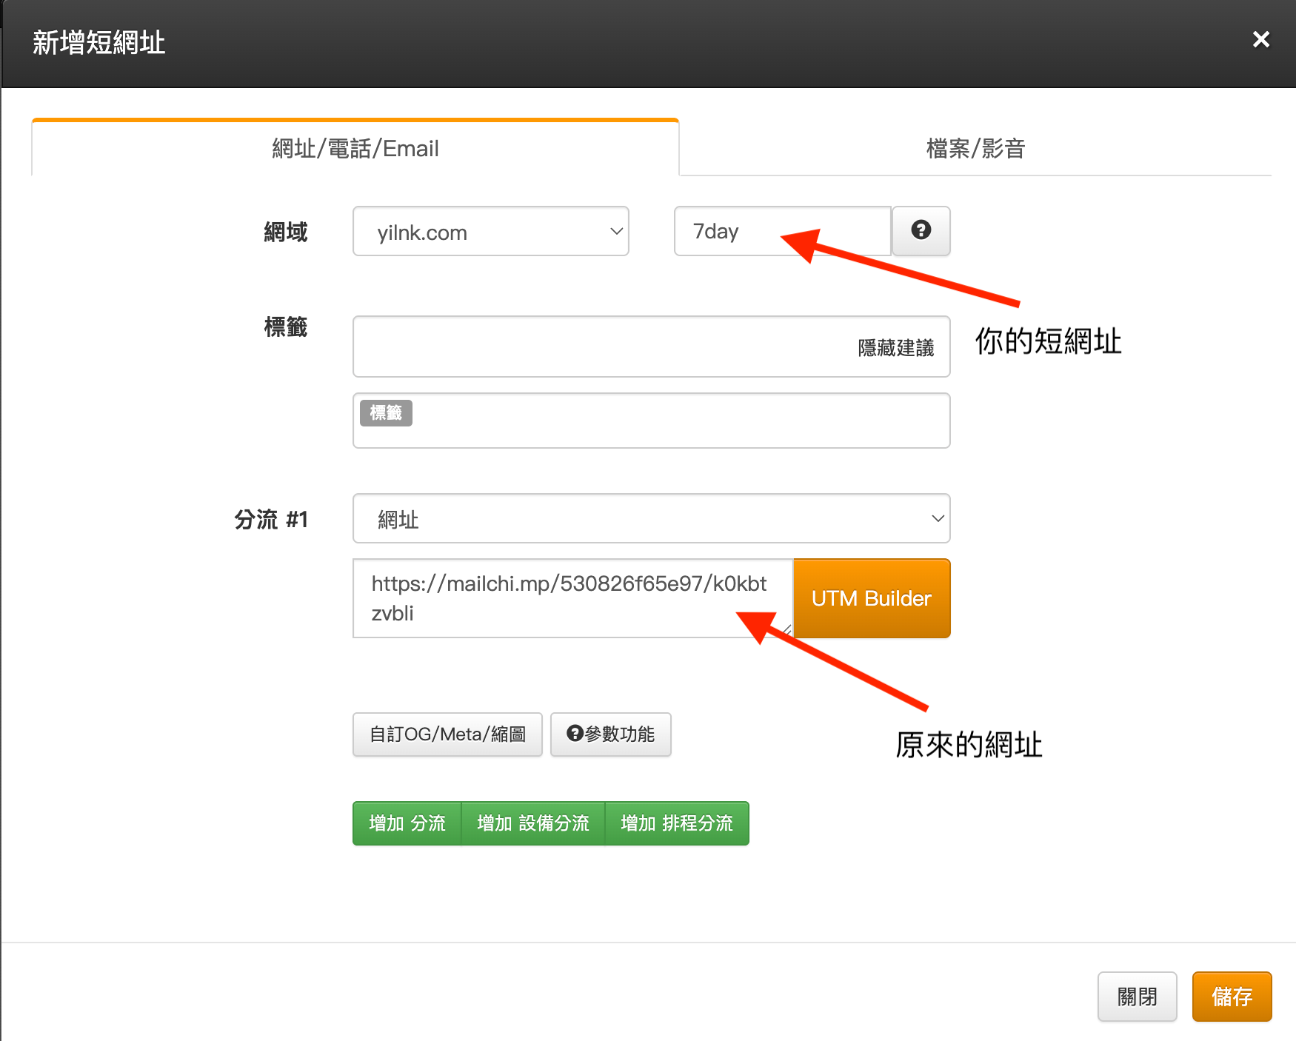Open the 自訂OG/Meta/縮圖 settings

447,734
